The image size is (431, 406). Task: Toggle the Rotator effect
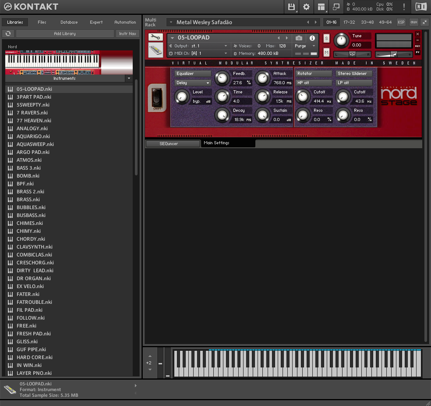pyautogui.click(x=314, y=74)
